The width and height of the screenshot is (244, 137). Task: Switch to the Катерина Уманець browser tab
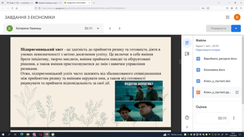[x=48, y=3]
